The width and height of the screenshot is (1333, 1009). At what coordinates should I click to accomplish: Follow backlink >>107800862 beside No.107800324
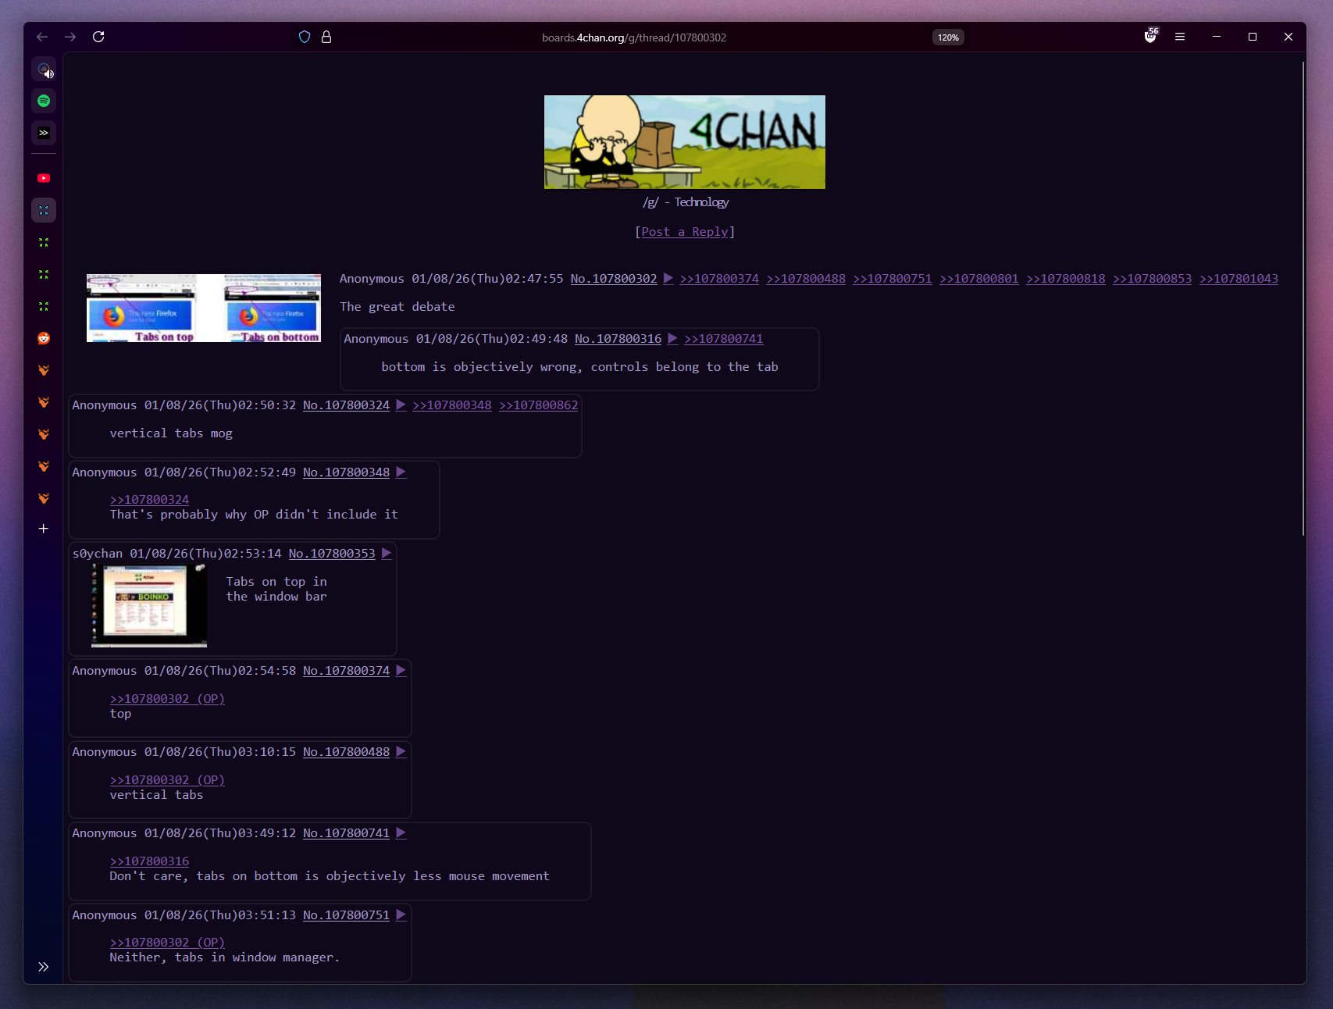[539, 405]
